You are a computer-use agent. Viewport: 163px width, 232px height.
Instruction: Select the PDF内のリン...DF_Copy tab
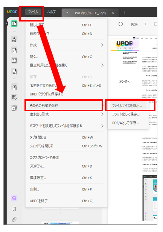tap(90, 13)
